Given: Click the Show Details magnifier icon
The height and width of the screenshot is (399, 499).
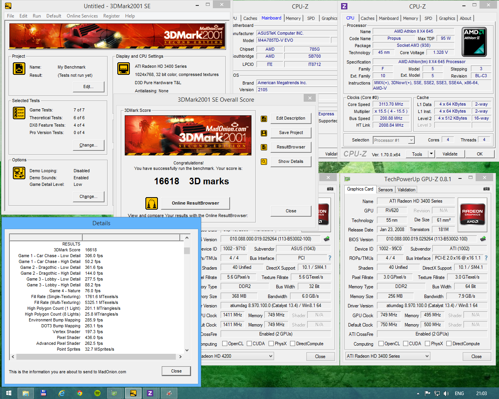Looking at the screenshot, I should click(264, 161).
